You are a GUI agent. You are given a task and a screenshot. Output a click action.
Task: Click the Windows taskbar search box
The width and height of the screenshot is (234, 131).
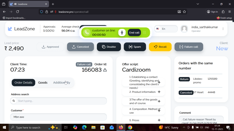(35, 127)
